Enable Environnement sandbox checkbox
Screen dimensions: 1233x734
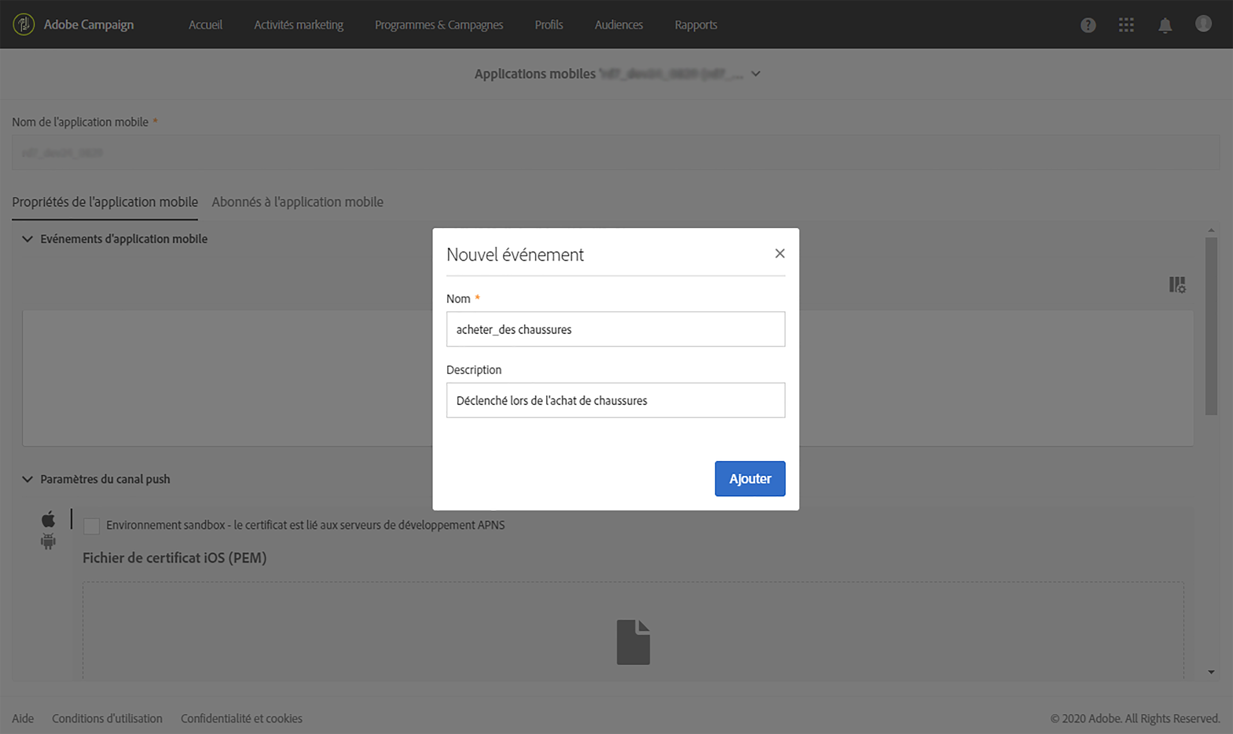[x=92, y=525]
